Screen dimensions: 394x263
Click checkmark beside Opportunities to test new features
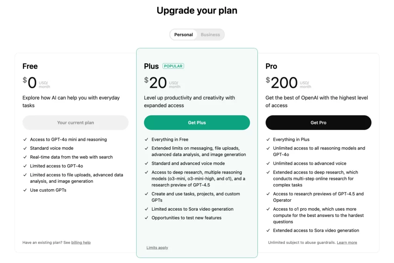[147, 218]
